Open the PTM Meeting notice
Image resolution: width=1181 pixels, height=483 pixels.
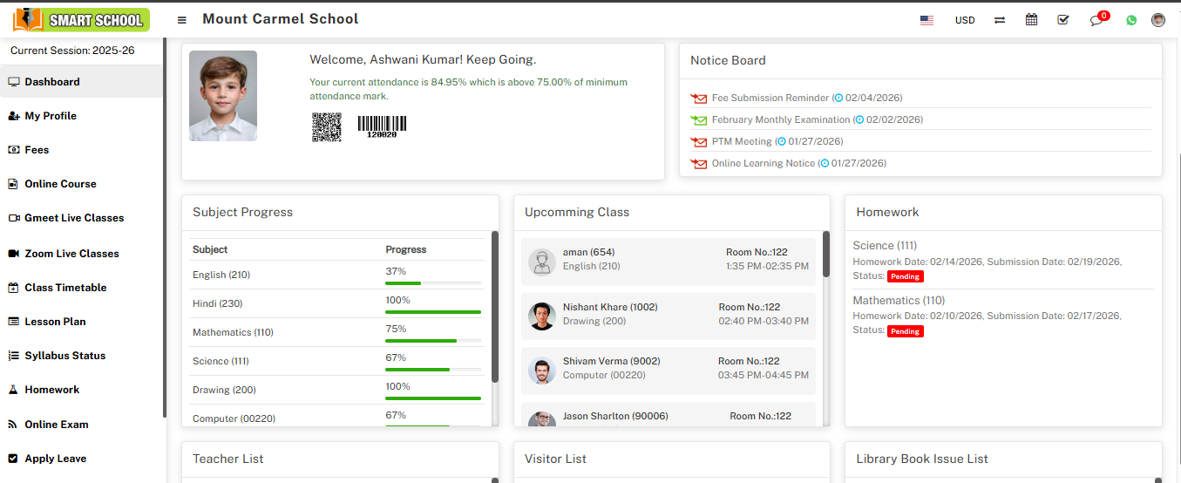click(742, 141)
